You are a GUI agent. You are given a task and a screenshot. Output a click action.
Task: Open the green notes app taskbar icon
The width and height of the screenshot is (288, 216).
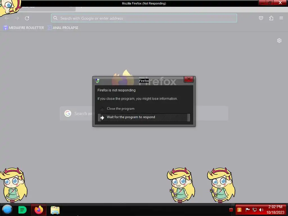[x=22, y=210]
